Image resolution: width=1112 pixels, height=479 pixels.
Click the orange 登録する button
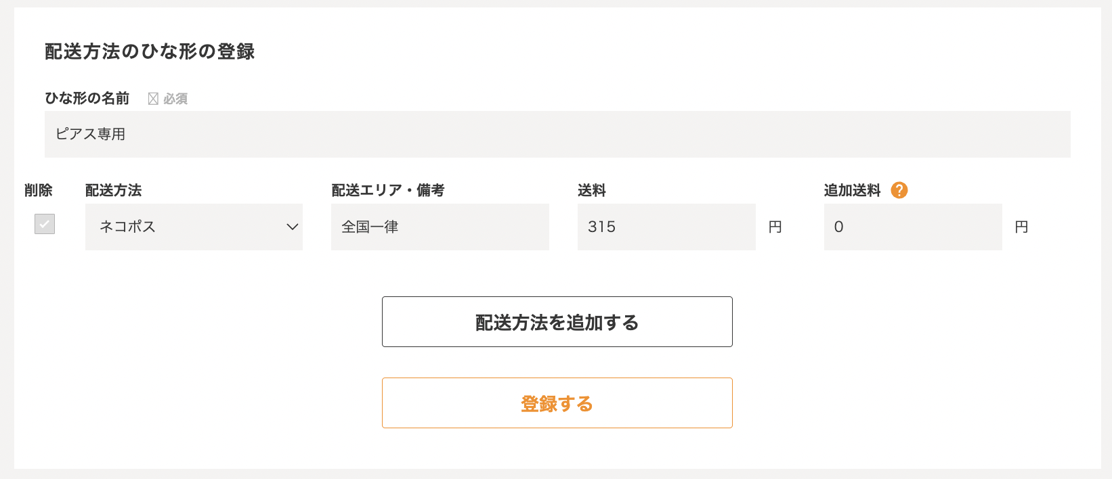pyautogui.click(x=557, y=403)
